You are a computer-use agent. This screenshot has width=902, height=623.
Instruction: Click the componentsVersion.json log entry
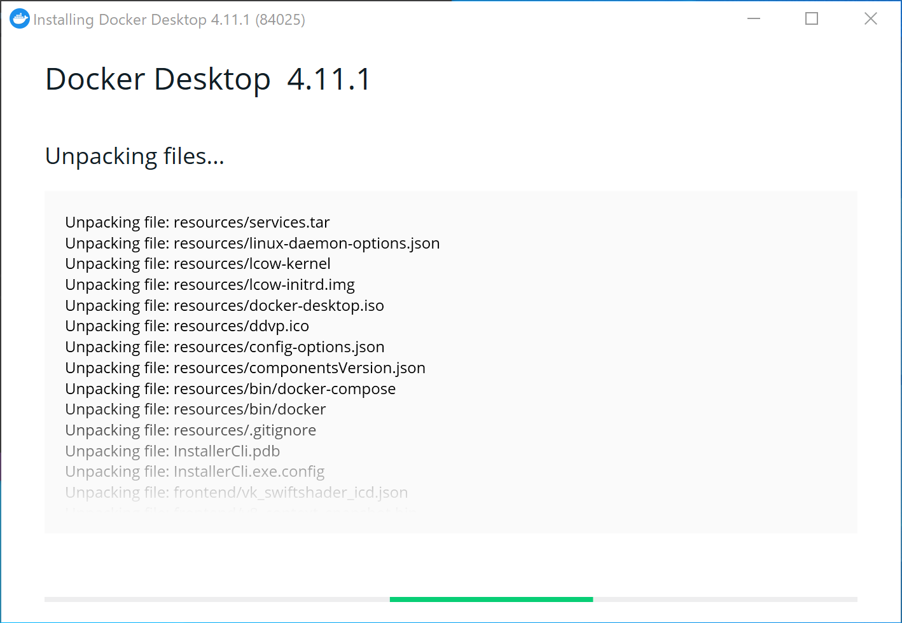(x=245, y=368)
